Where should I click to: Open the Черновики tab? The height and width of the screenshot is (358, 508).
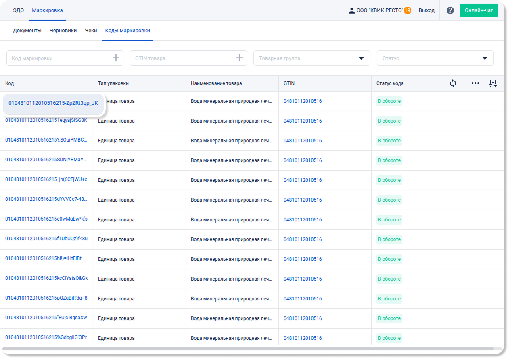(x=63, y=31)
